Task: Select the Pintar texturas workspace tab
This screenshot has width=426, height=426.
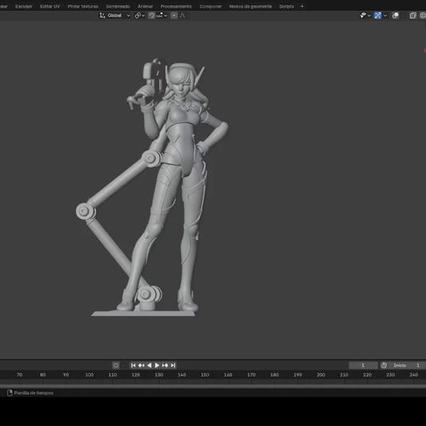Action: point(83,7)
